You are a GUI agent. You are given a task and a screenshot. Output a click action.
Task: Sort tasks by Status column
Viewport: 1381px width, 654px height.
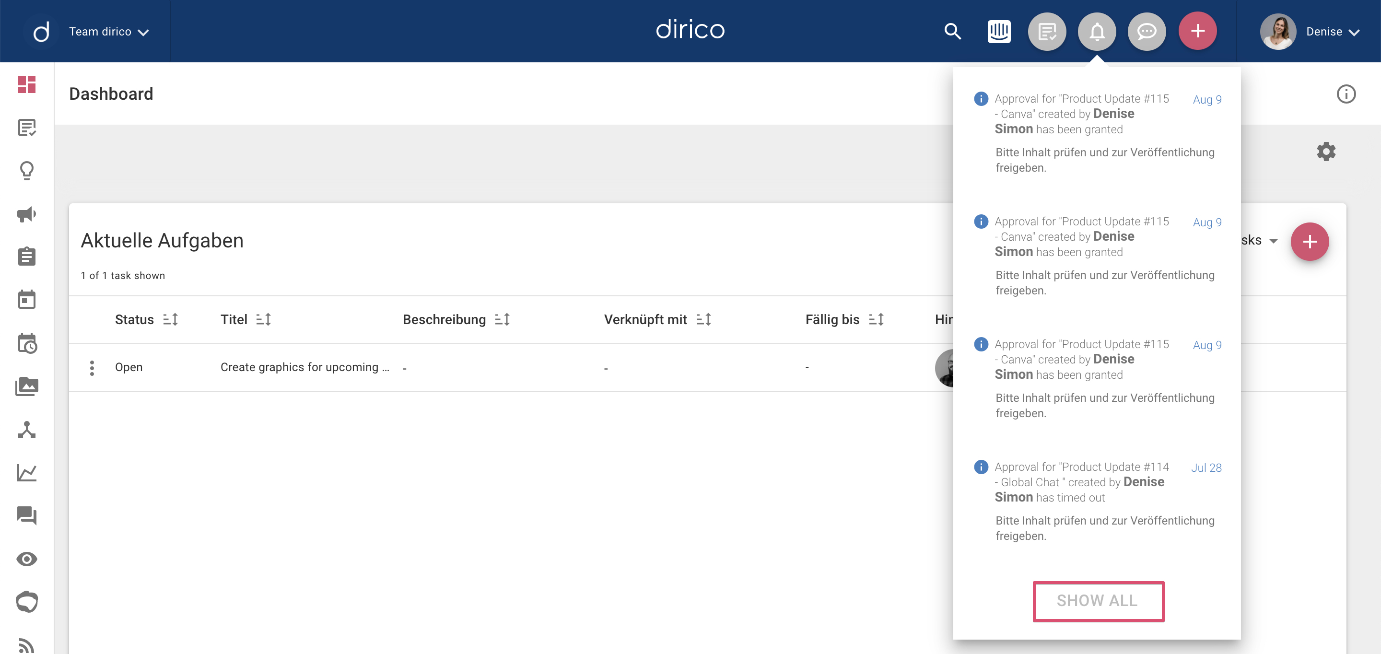click(171, 319)
